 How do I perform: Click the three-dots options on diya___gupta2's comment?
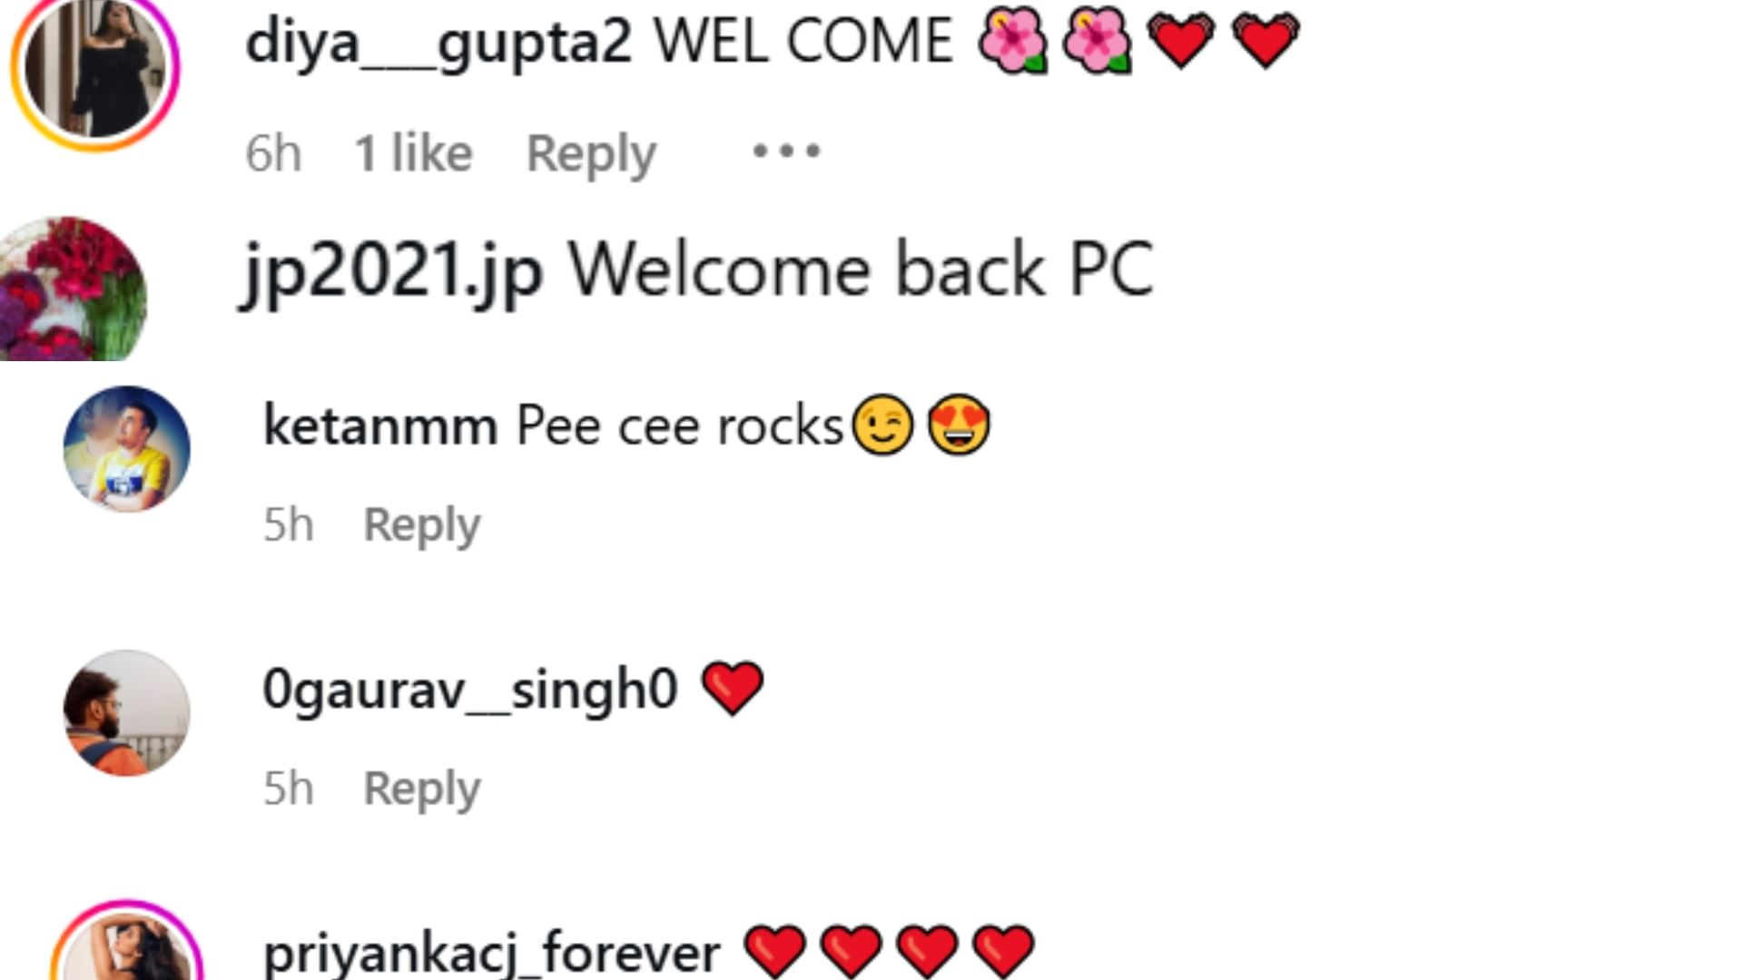(x=786, y=151)
